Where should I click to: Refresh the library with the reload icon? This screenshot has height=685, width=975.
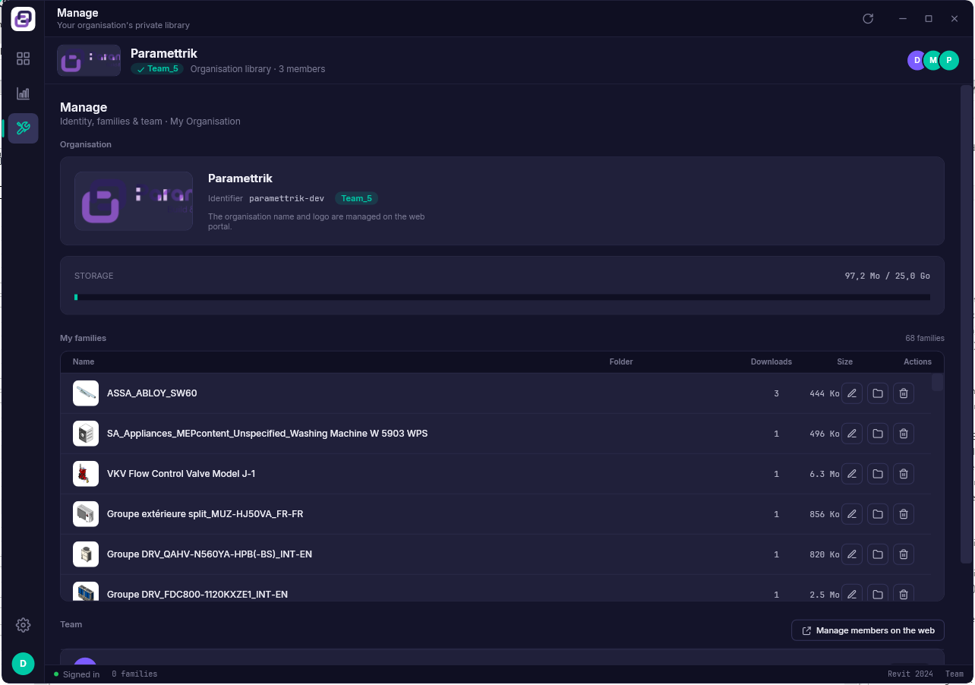868,19
